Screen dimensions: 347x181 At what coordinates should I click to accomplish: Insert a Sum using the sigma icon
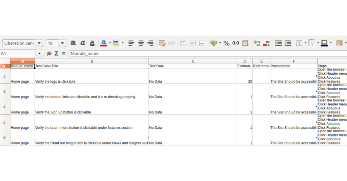point(56,53)
